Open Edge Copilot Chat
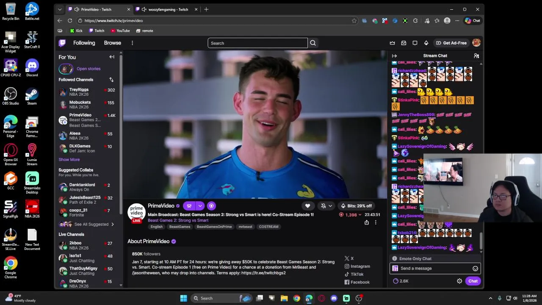542x305 pixels. coord(473,20)
